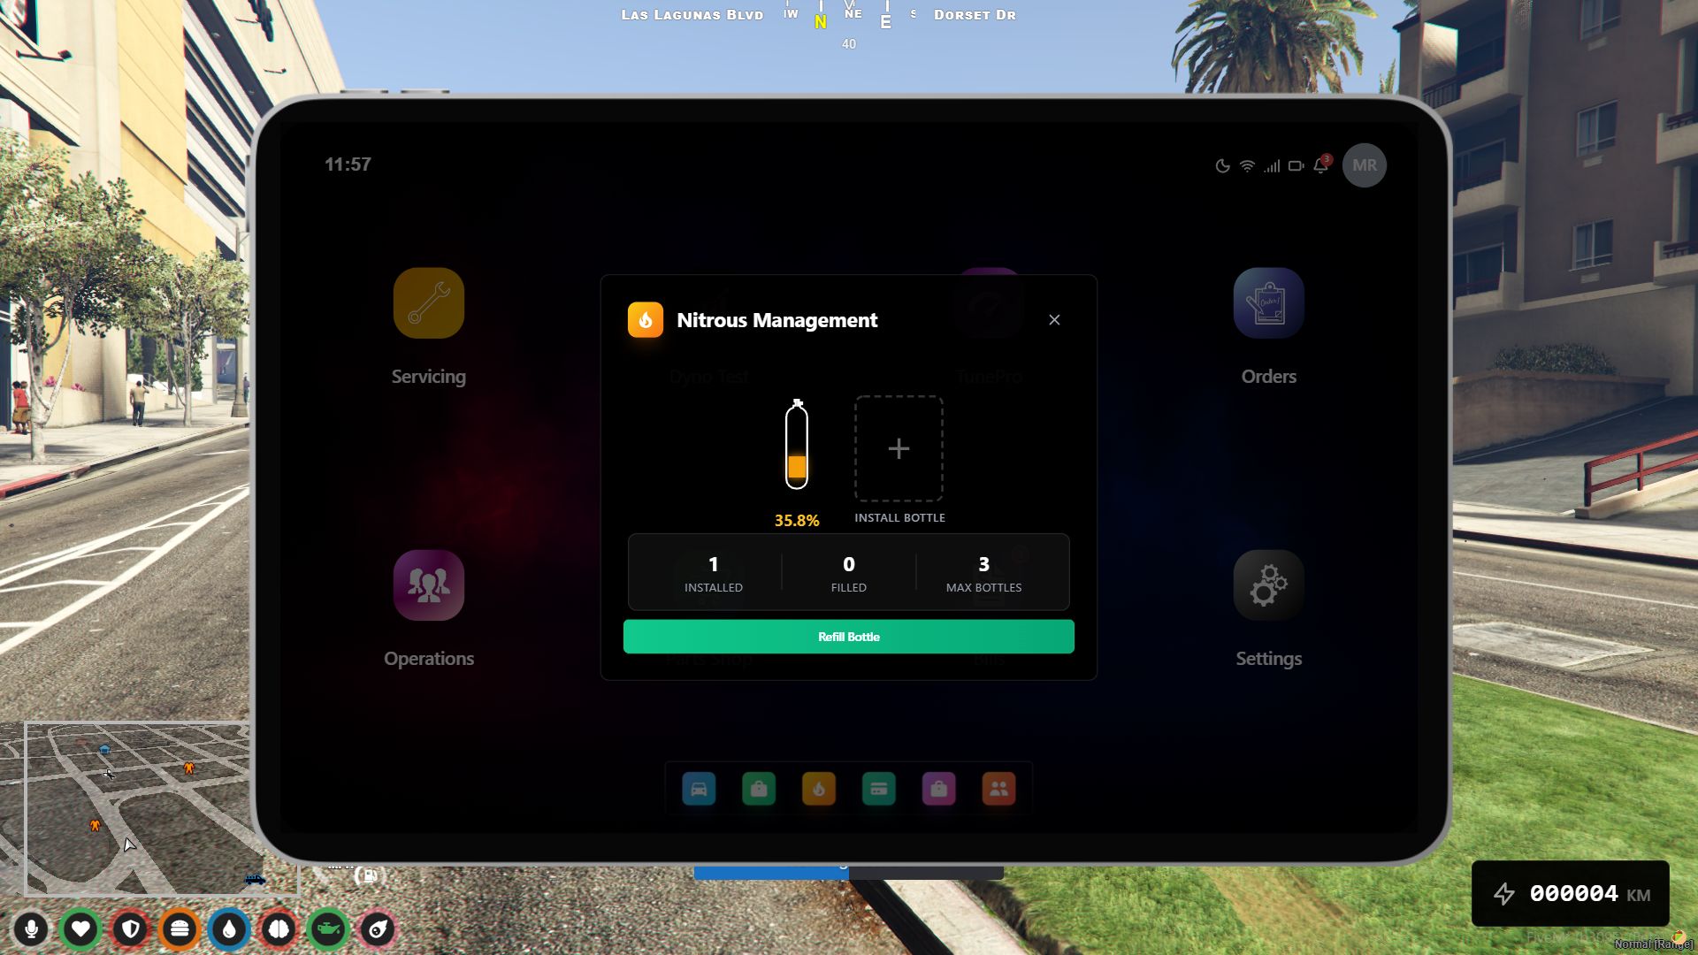The width and height of the screenshot is (1698, 955).
Task: Click the MR profile avatar
Action: click(x=1364, y=165)
